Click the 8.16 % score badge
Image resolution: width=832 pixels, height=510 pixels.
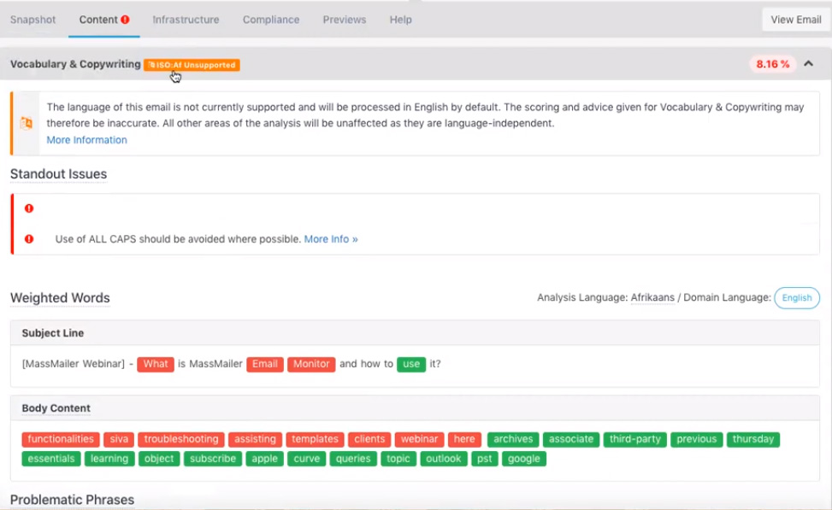tap(773, 64)
